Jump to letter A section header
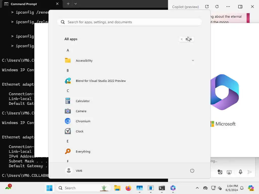This screenshot has width=259, height=194. pyautogui.click(x=68, y=50)
